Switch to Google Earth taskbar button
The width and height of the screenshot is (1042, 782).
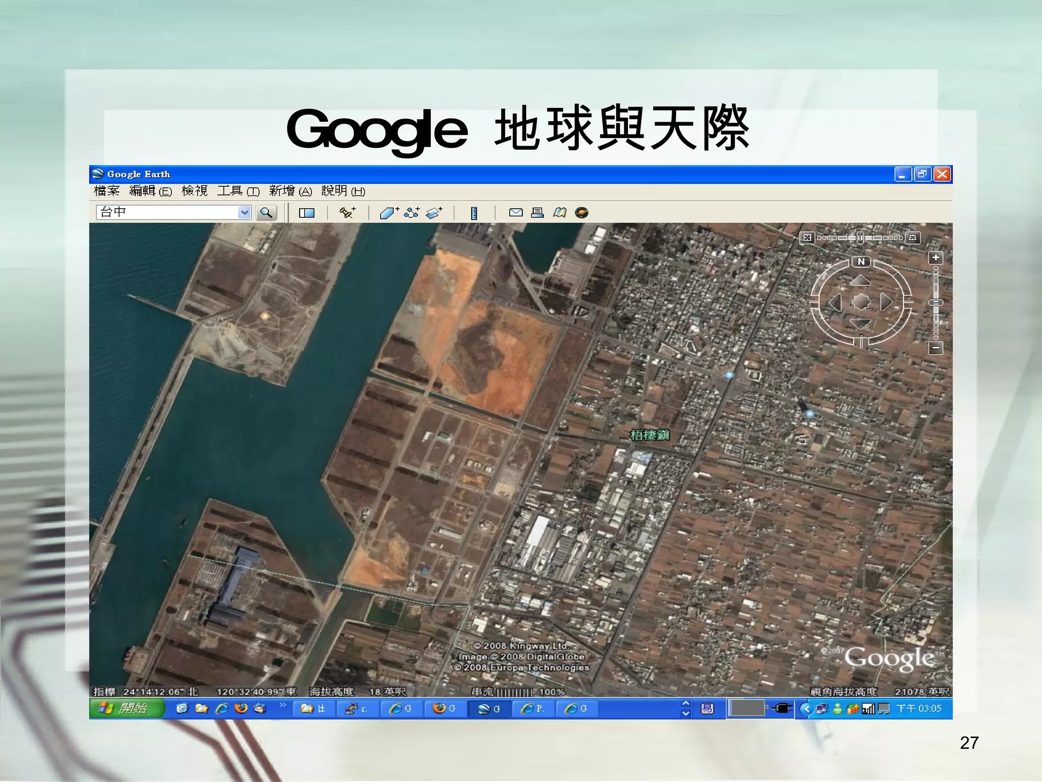coord(488,708)
